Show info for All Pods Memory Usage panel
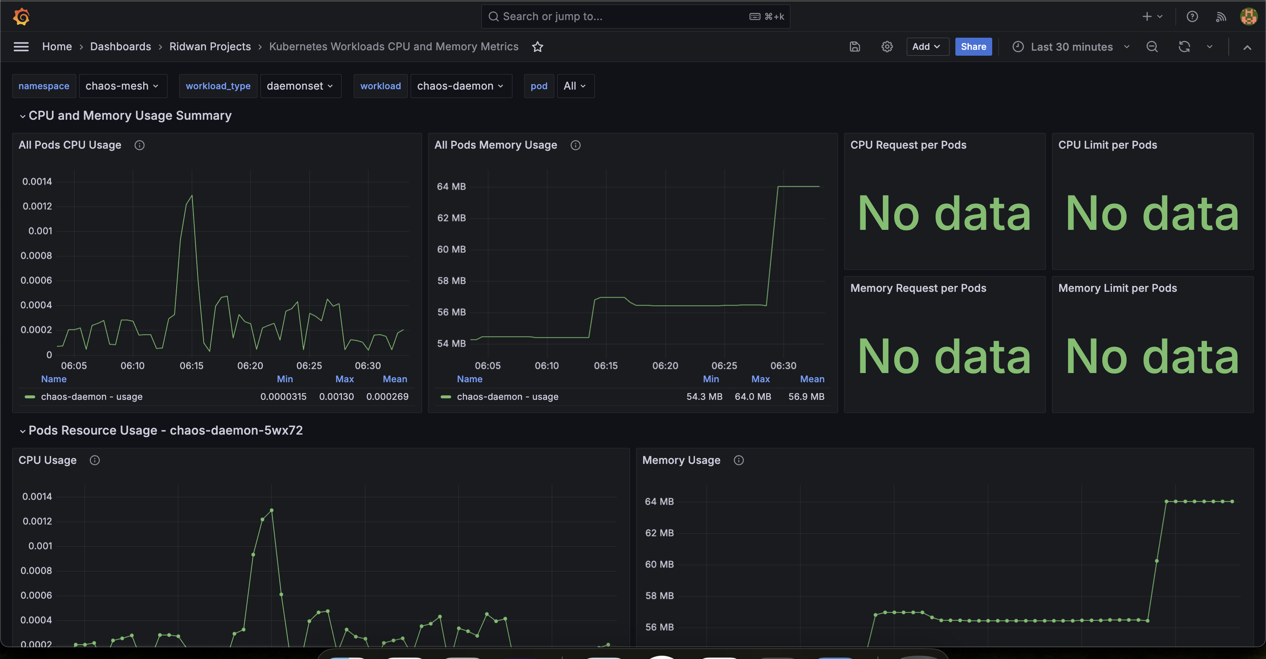This screenshot has width=1266, height=659. point(576,145)
